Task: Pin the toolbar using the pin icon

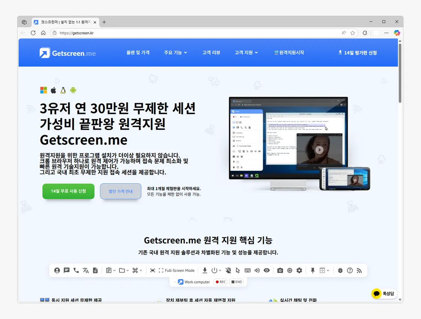Action: [313, 270]
